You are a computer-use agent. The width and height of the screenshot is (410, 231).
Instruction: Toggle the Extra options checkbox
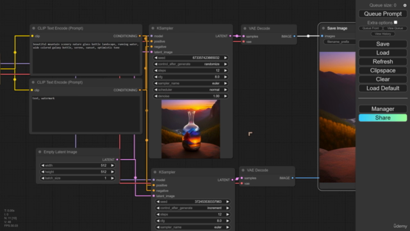click(x=395, y=22)
